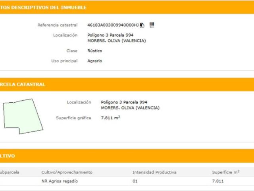Click intensity value '01' in the table
The width and height of the screenshot is (254, 191).
click(x=135, y=181)
